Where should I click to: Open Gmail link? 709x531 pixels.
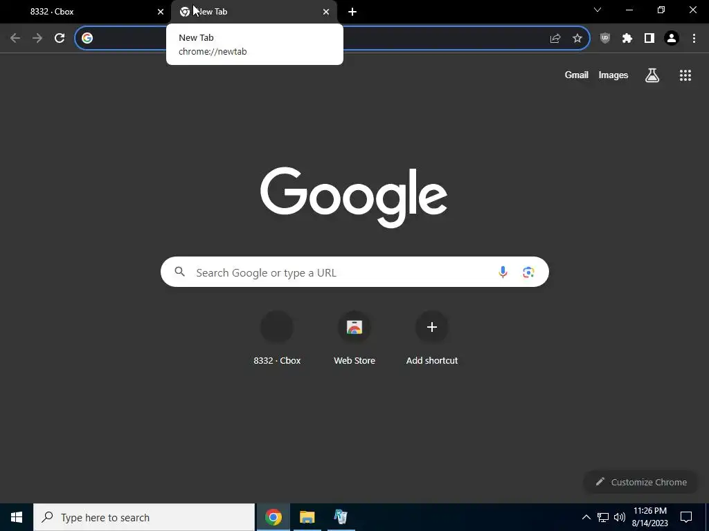coord(577,75)
